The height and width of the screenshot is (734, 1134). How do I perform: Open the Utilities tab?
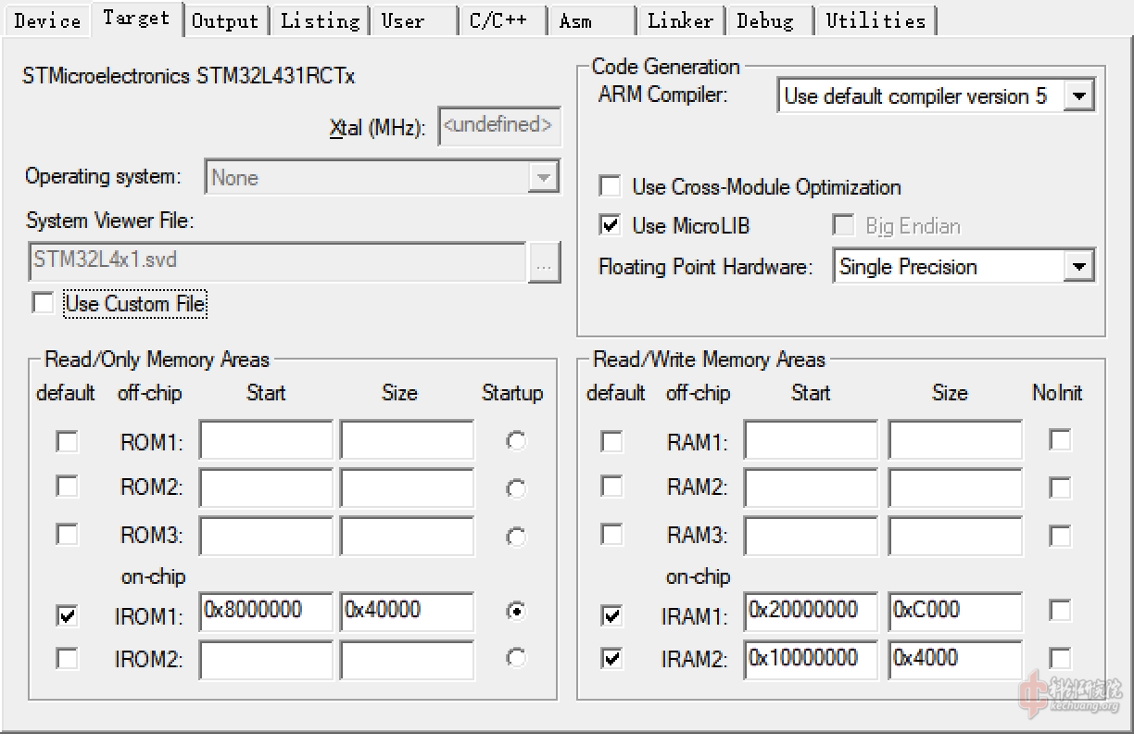876,20
